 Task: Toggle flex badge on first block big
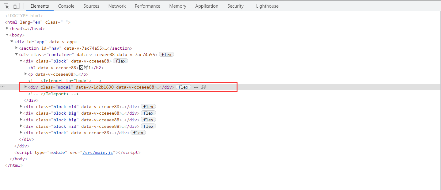coord(148,113)
